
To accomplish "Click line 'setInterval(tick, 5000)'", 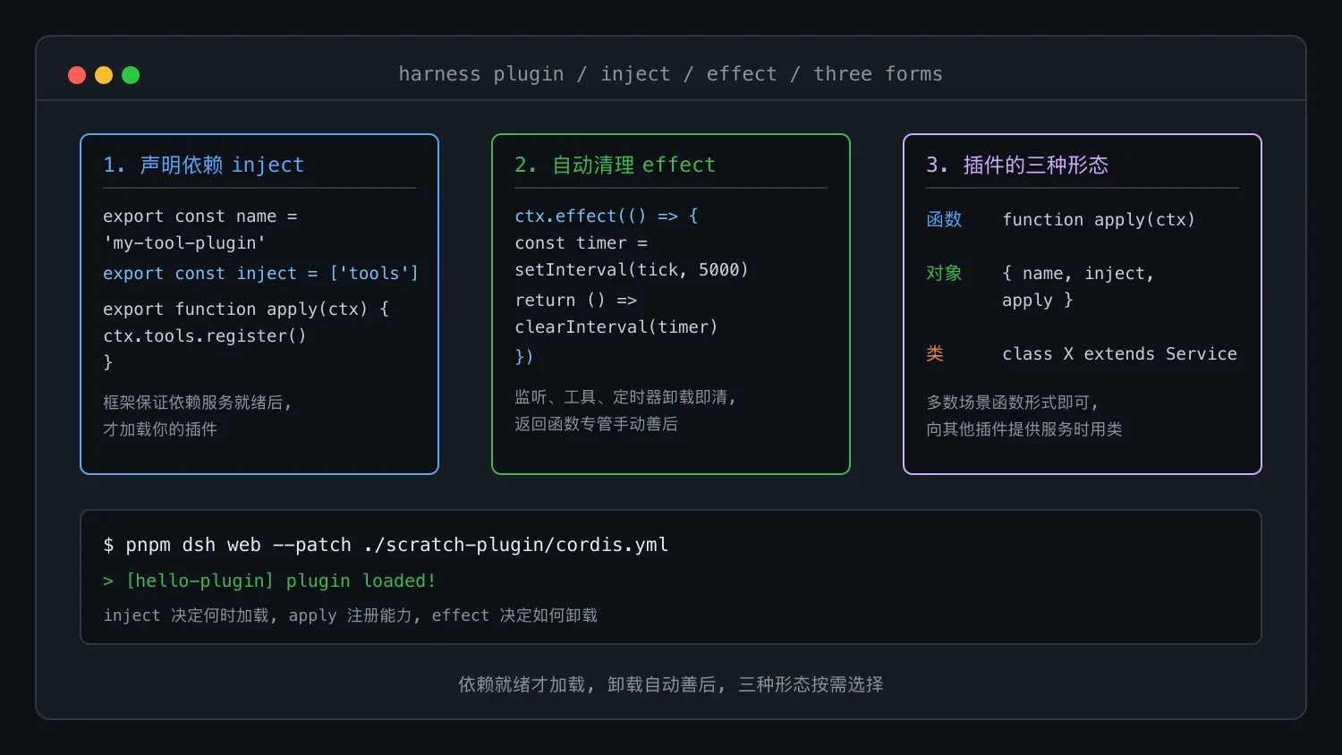I will [x=632, y=270].
